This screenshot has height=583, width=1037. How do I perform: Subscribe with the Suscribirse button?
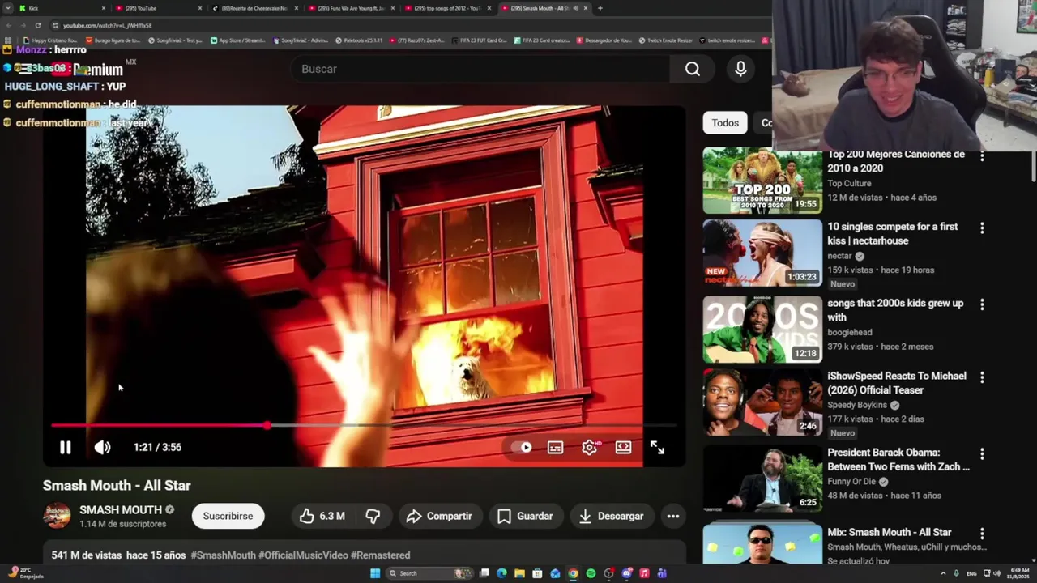pos(228,516)
